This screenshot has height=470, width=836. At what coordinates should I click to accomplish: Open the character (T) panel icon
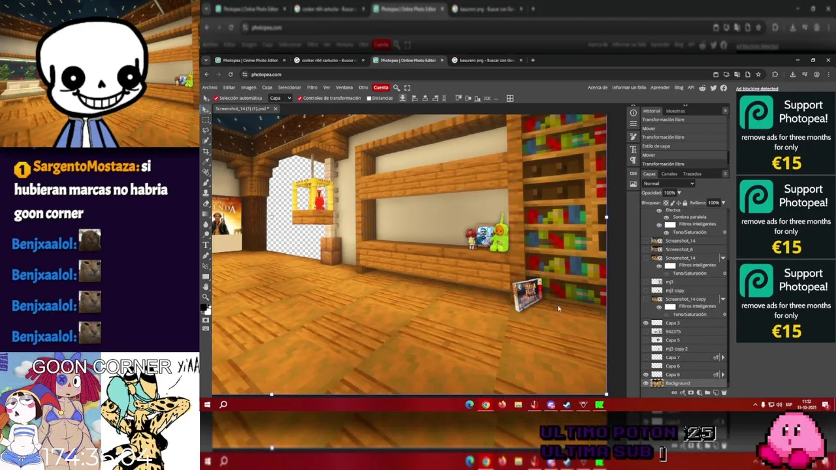coord(633,148)
